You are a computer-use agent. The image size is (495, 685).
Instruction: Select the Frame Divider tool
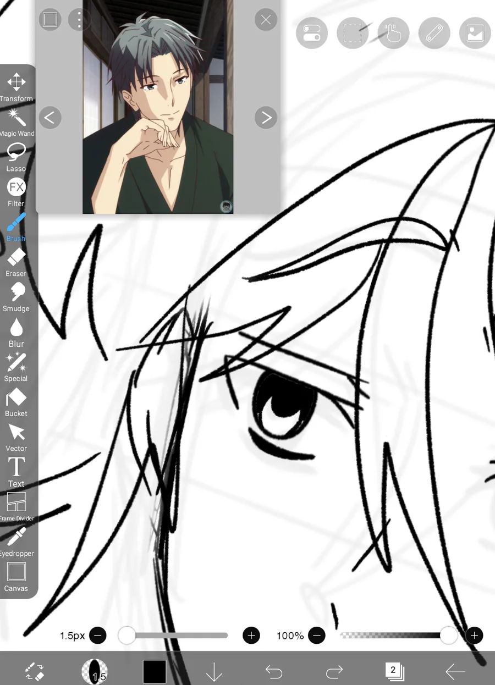click(16, 507)
